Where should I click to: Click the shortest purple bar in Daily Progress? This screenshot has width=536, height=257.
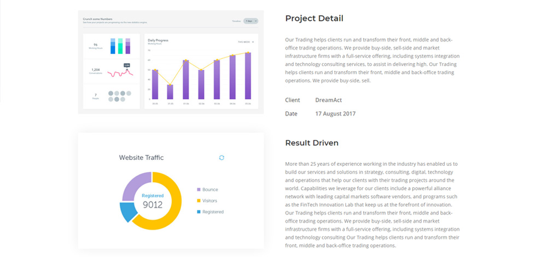click(170, 92)
